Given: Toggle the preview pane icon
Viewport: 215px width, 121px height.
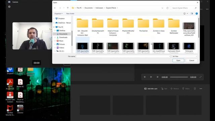Looking at the screenshot, I should pyautogui.click(x=192, y=13).
